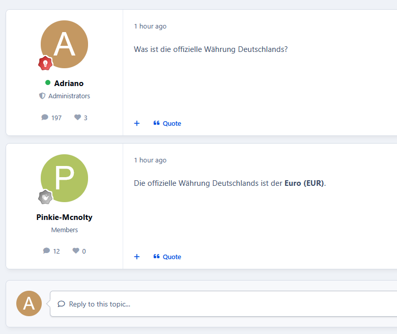Screen dimensions: 397x334
Task: Open Adriano's profile via username
Action: [x=69, y=83]
